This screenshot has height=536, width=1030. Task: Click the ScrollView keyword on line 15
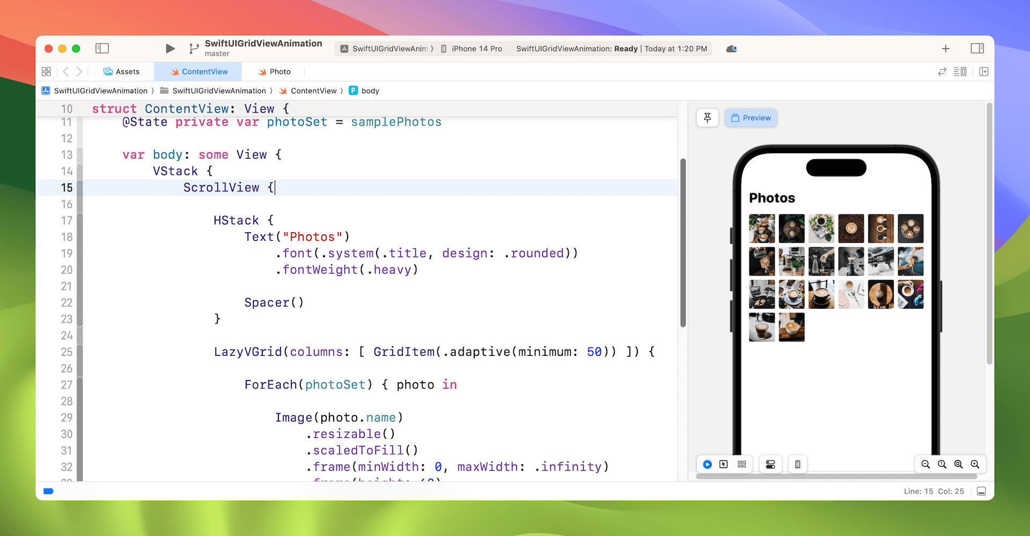221,188
